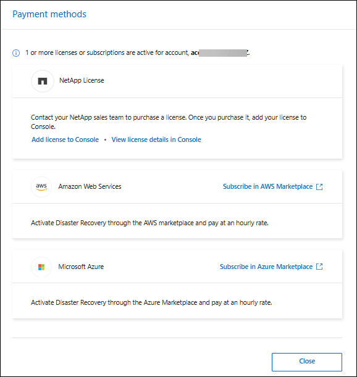Click the active licenses account message

point(138,52)
